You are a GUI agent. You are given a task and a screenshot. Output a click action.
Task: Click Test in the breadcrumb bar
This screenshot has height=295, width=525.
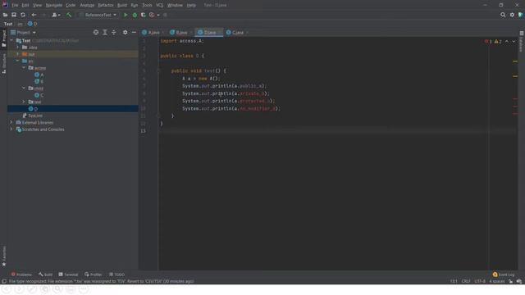coord(8,24)
